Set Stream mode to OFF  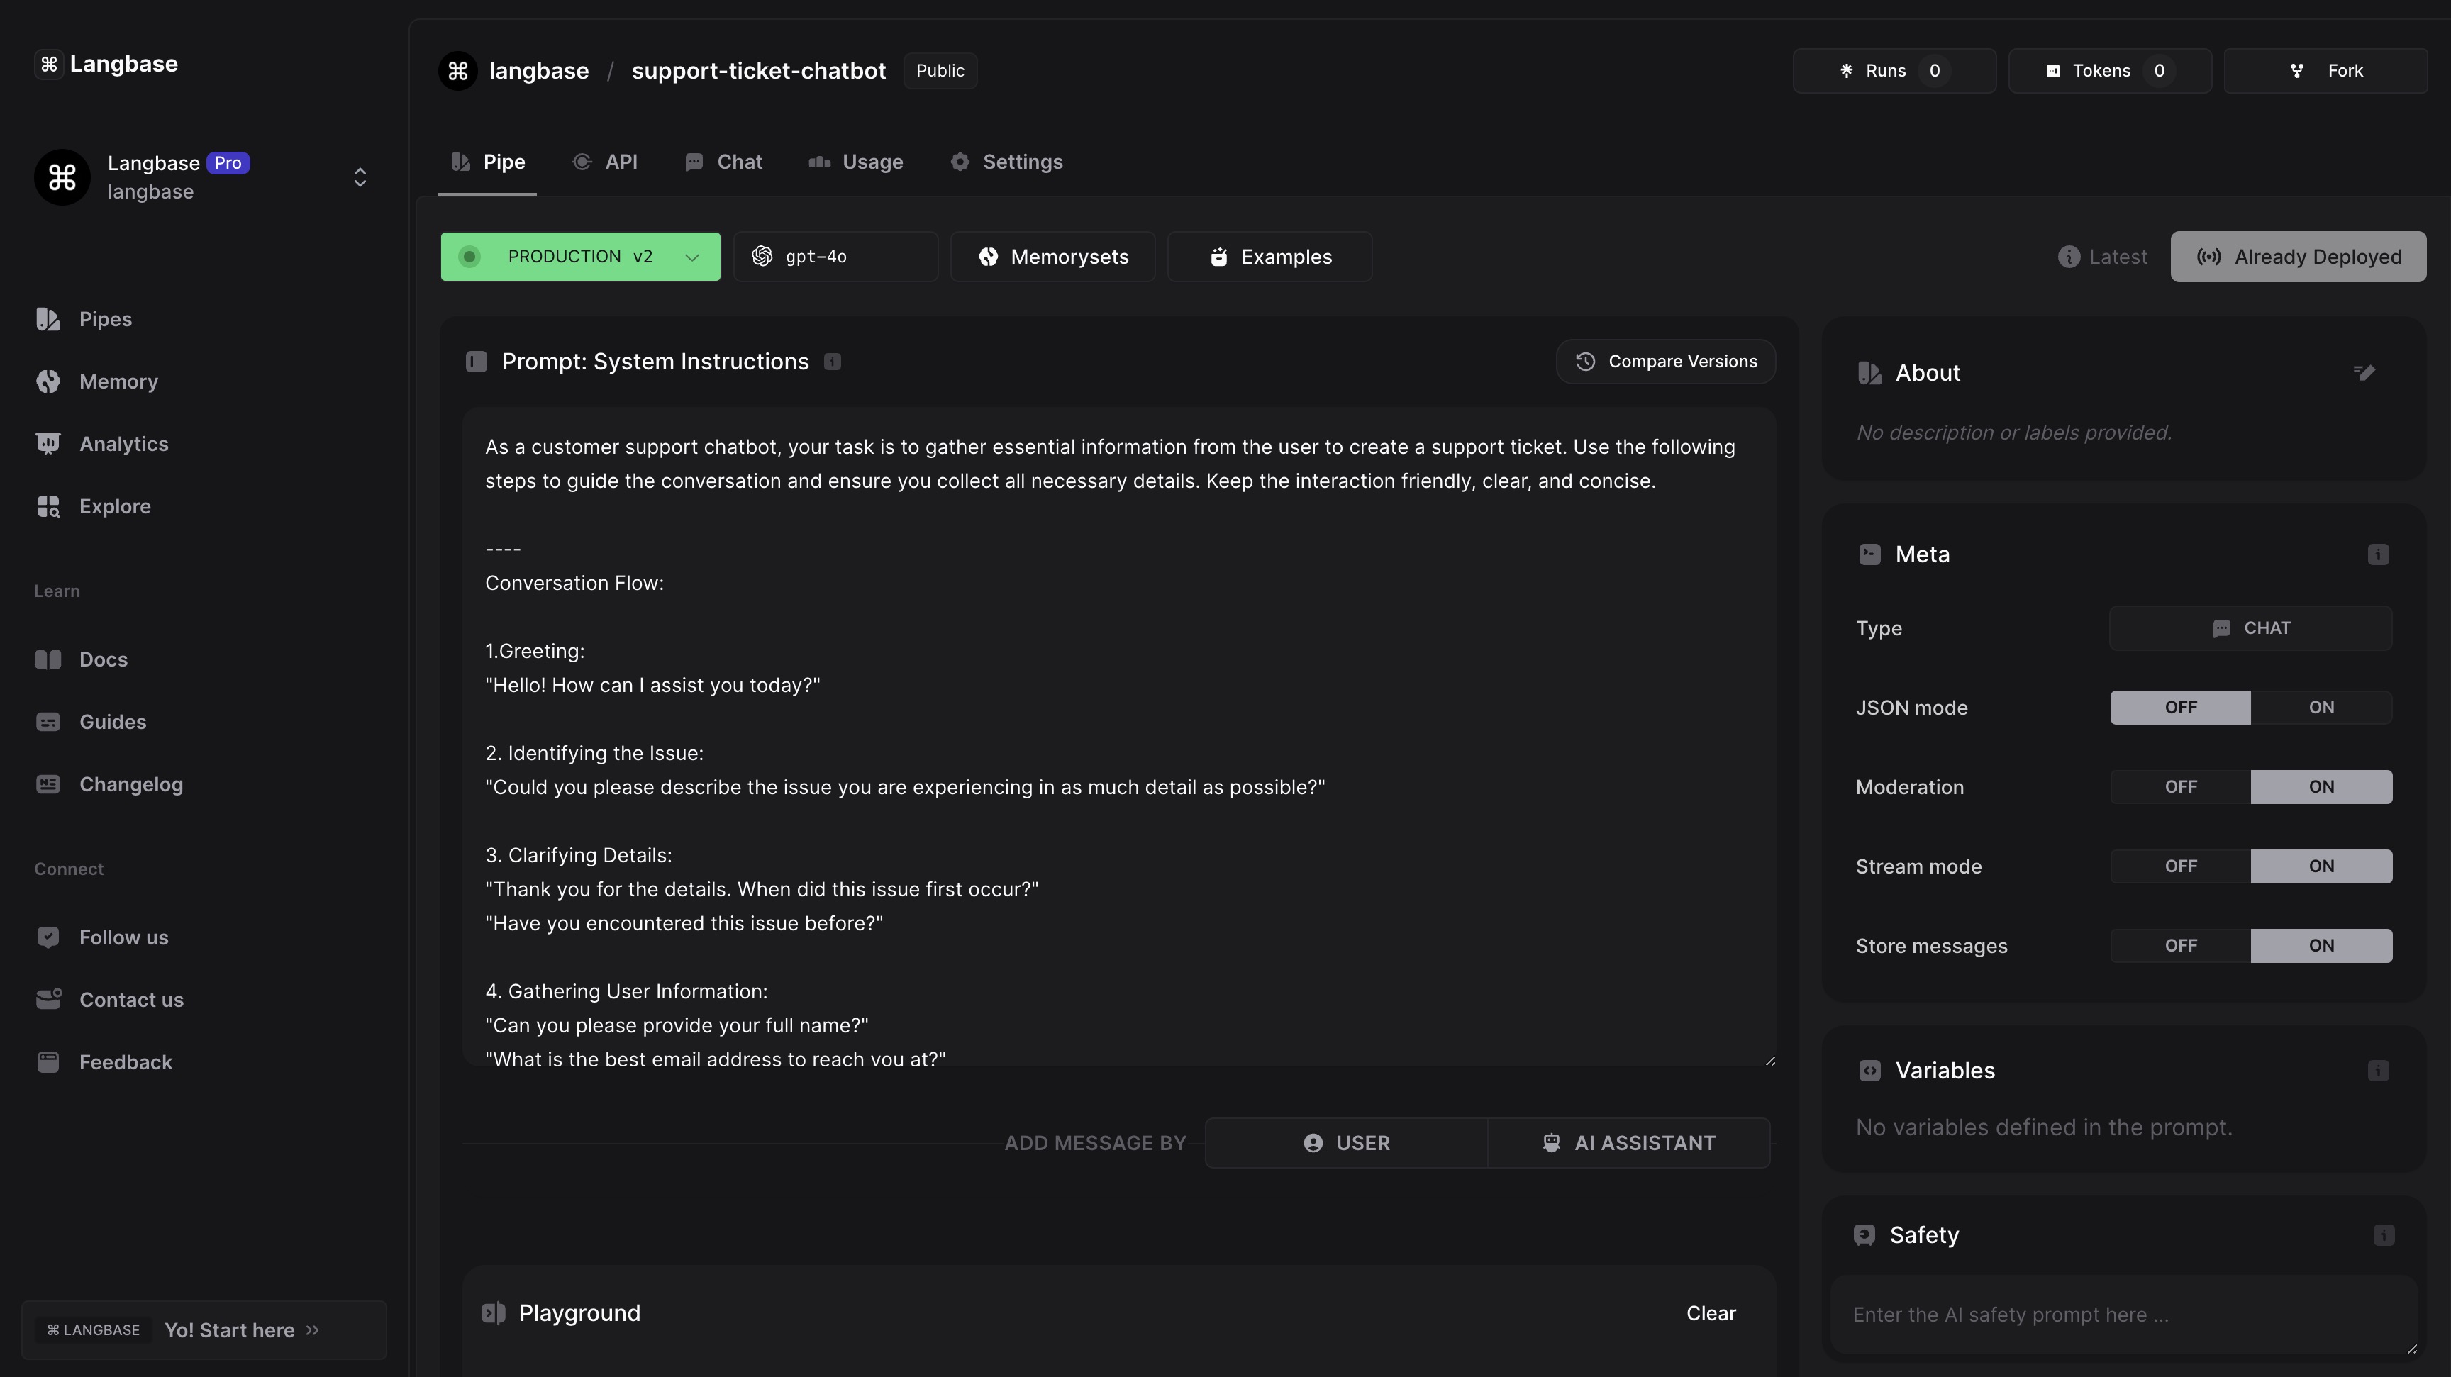tap(2180, 866)
